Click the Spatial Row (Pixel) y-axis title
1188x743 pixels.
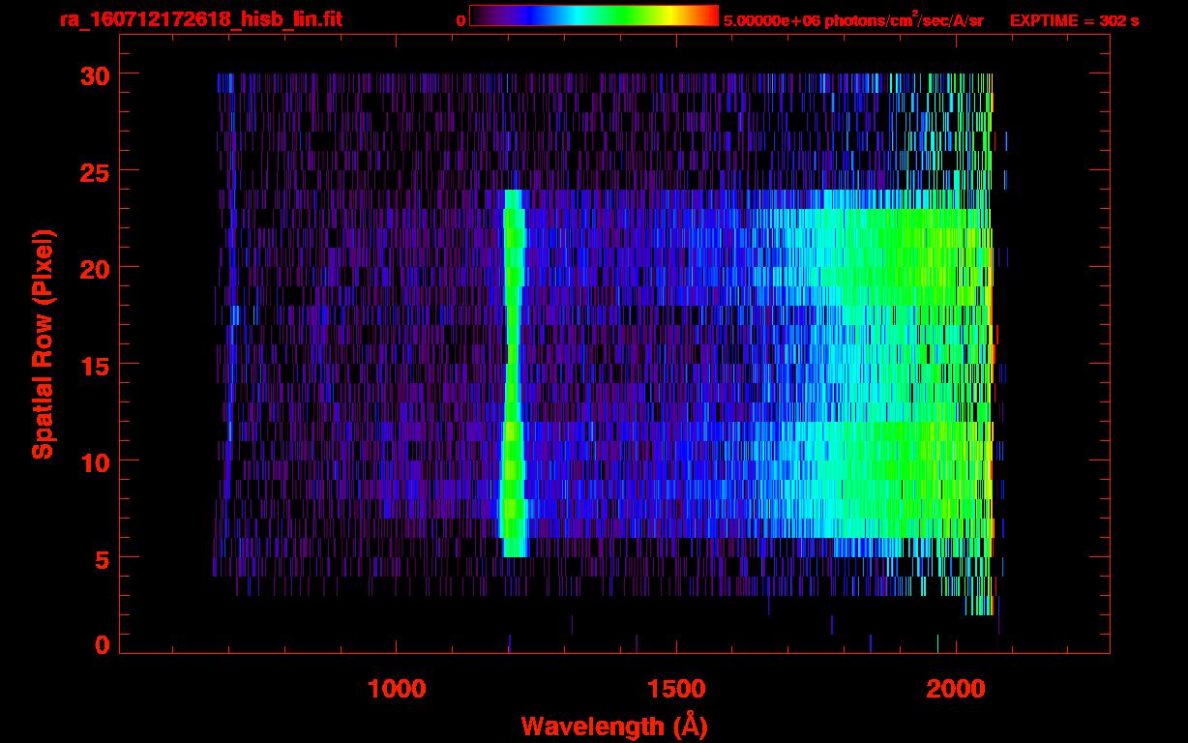(43, 344)
